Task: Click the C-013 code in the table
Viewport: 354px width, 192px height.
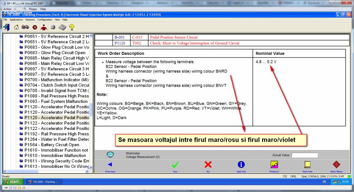Action: pos(137,37)
